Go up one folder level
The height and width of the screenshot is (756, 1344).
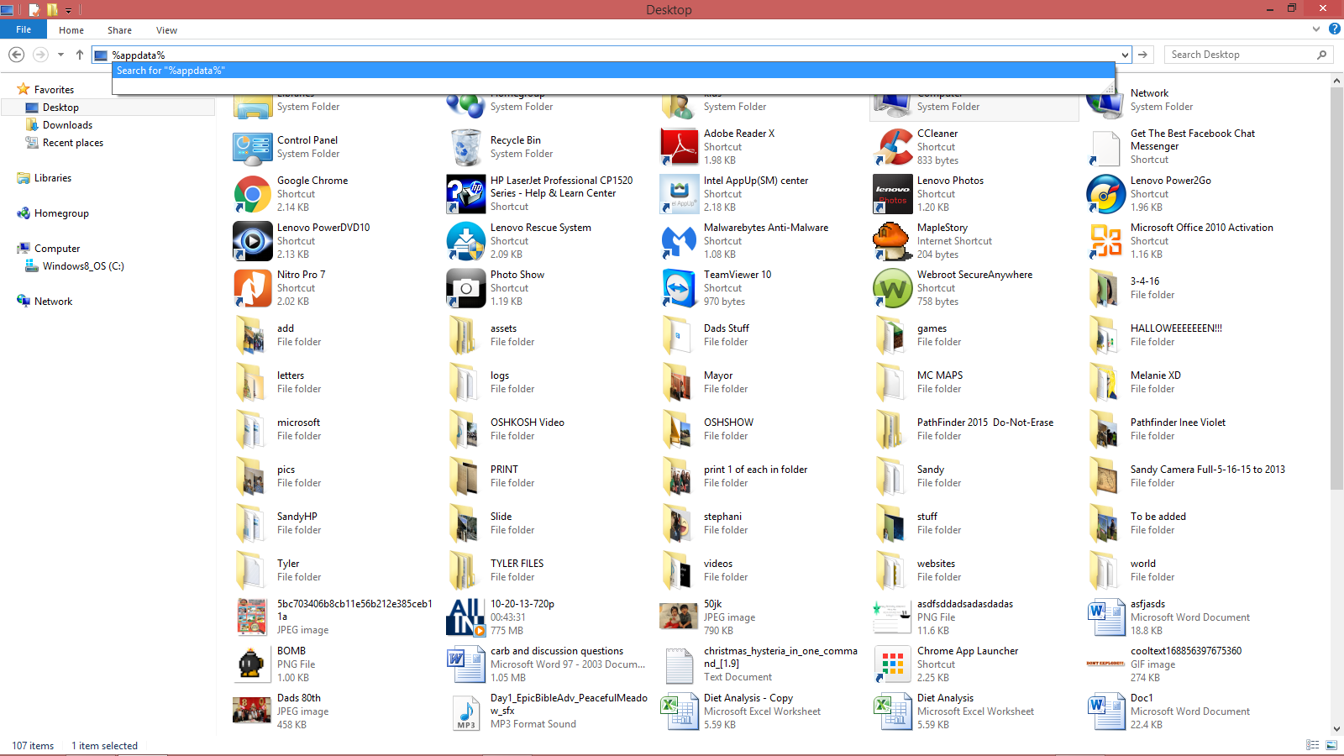point(80,55)
